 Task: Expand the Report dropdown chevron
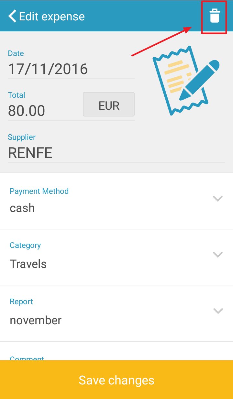pos(218,311)
